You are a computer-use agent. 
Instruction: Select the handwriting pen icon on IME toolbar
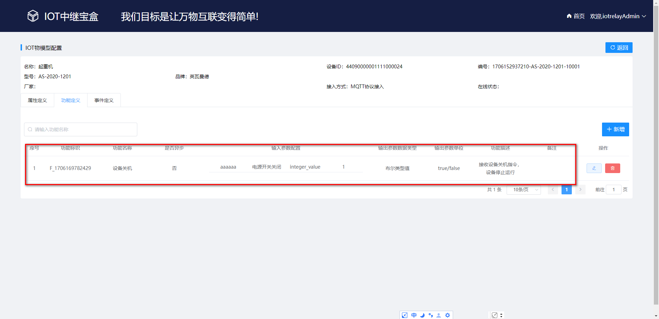404,315
